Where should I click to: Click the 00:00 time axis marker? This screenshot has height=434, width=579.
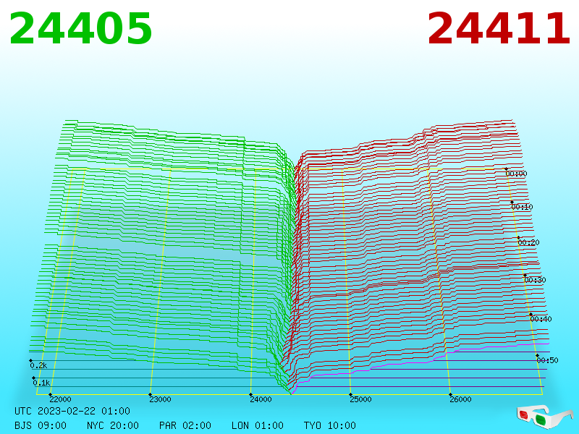click(516, 174)
